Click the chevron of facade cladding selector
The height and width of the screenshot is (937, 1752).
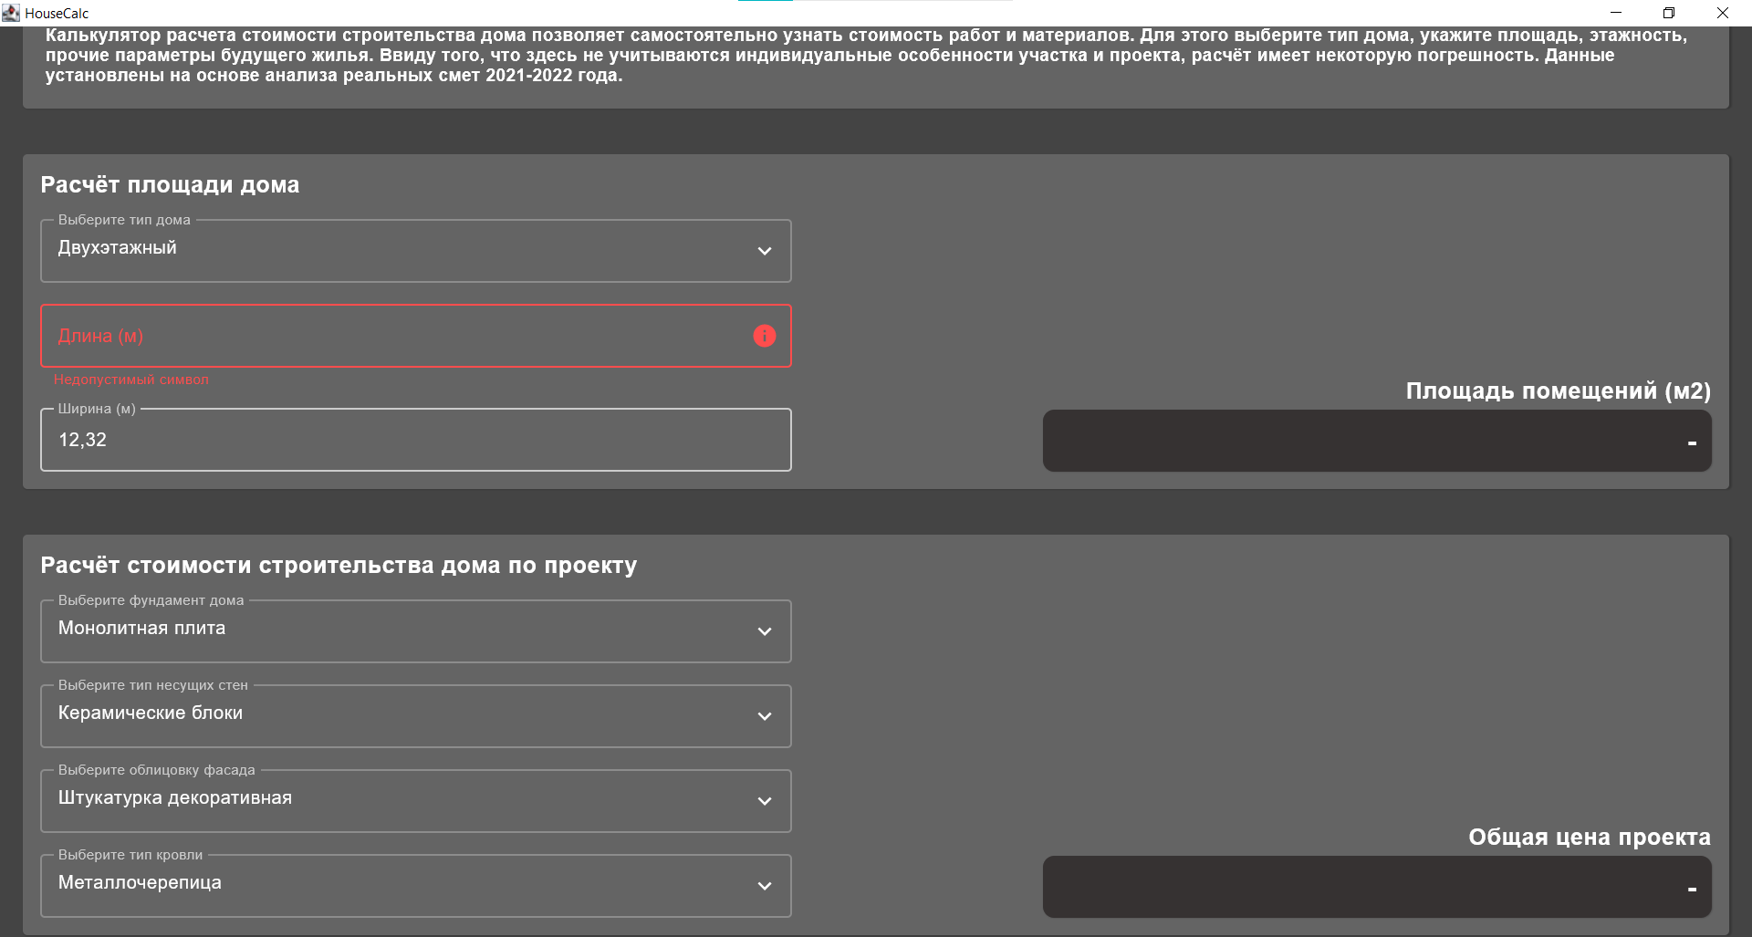pyautogui.click(x=765, y=801)
